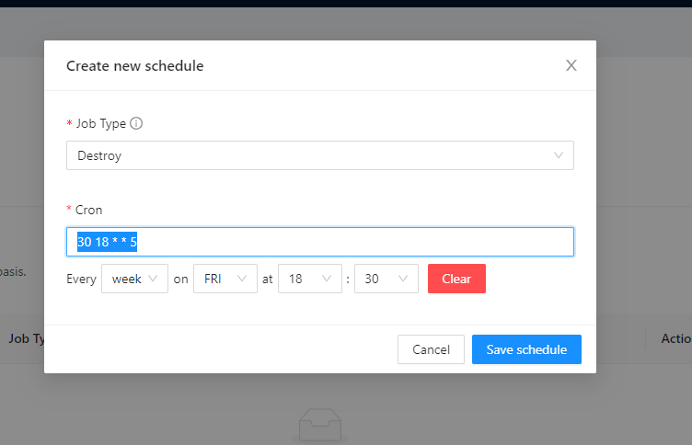
Task: Click the Cron field label
Action: pos(88,210)
